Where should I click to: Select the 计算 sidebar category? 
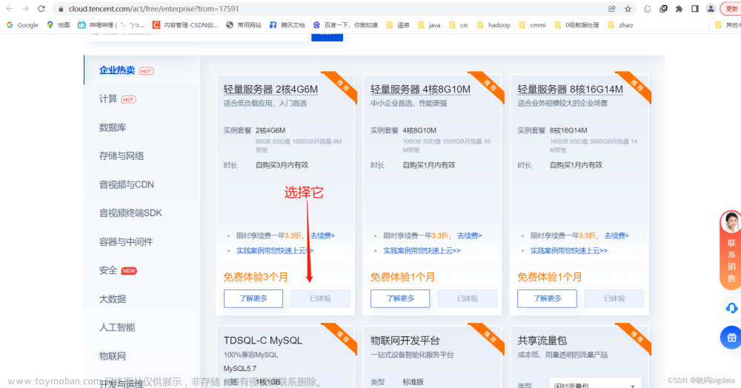[142, 98]
